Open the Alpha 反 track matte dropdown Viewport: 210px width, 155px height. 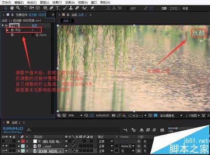click(127, 146)
